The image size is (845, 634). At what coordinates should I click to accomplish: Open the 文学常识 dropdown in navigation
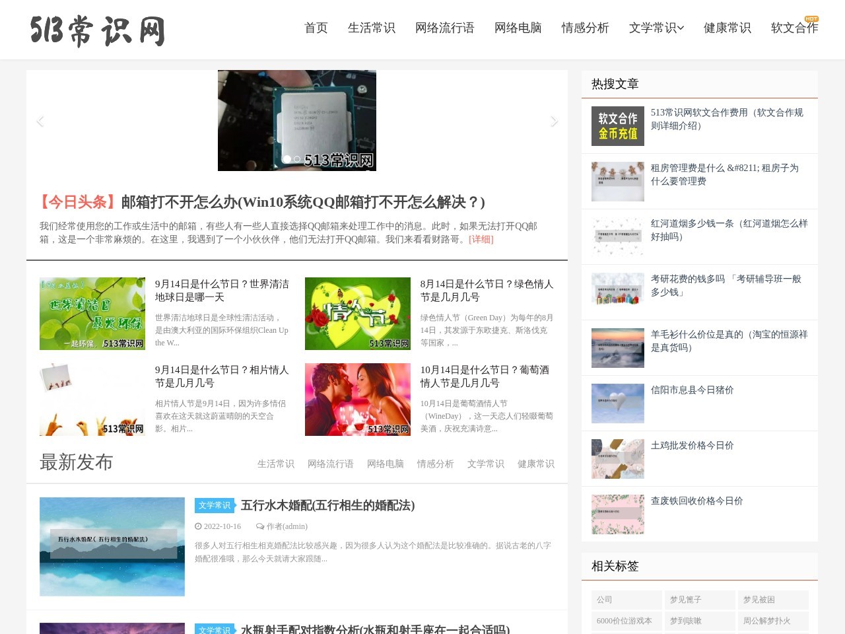click(x=653, y=28)
